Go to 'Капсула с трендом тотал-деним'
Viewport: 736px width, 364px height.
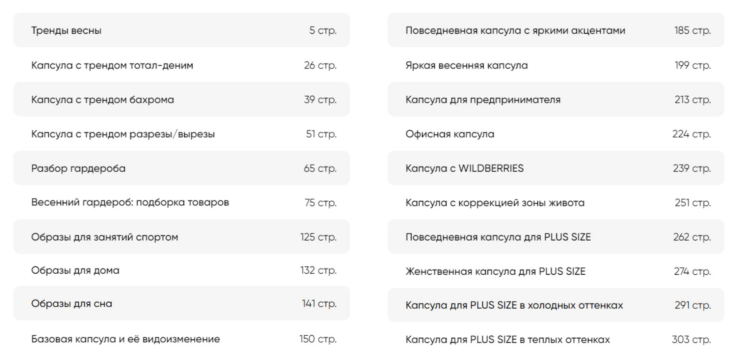112,65
